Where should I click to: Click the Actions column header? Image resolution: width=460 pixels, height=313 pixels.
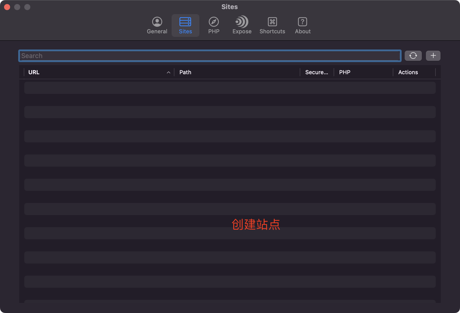[408, 72]
